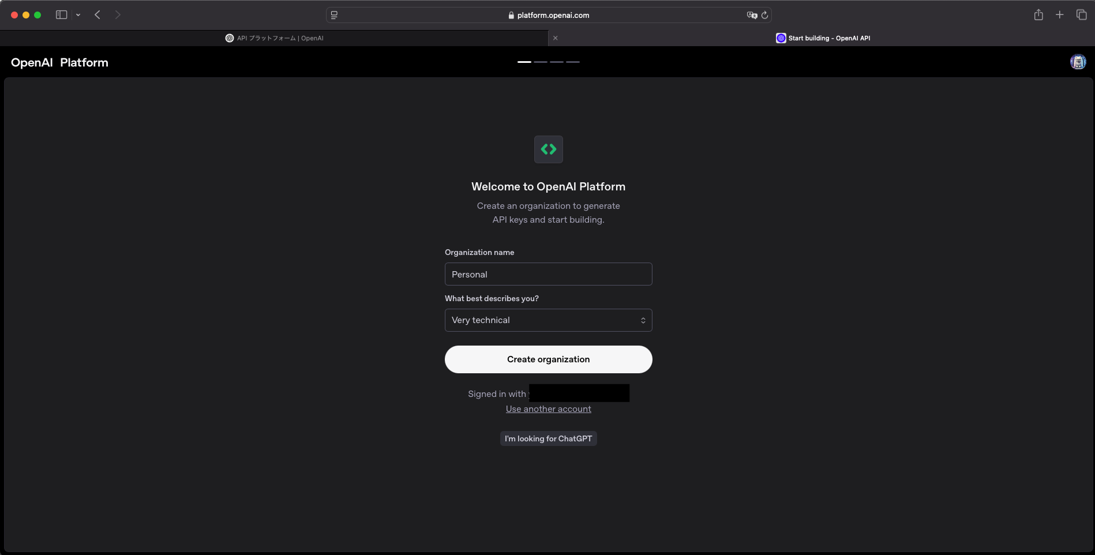1095x555 pixels.
Task: Open the user profile avatar
Action: 1078,62
